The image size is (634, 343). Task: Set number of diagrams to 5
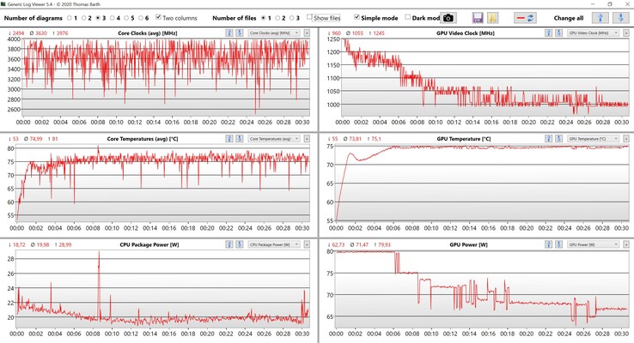pyautogui.click(x=126, y=18)
